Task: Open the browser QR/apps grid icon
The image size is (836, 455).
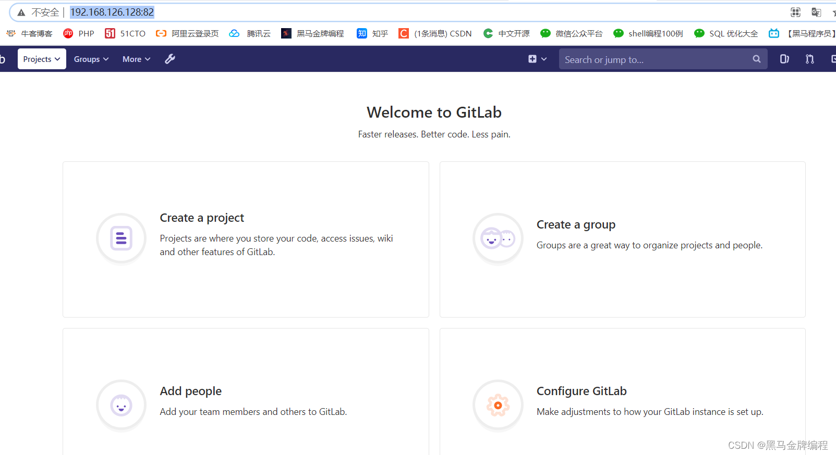Action: [795, 12]
